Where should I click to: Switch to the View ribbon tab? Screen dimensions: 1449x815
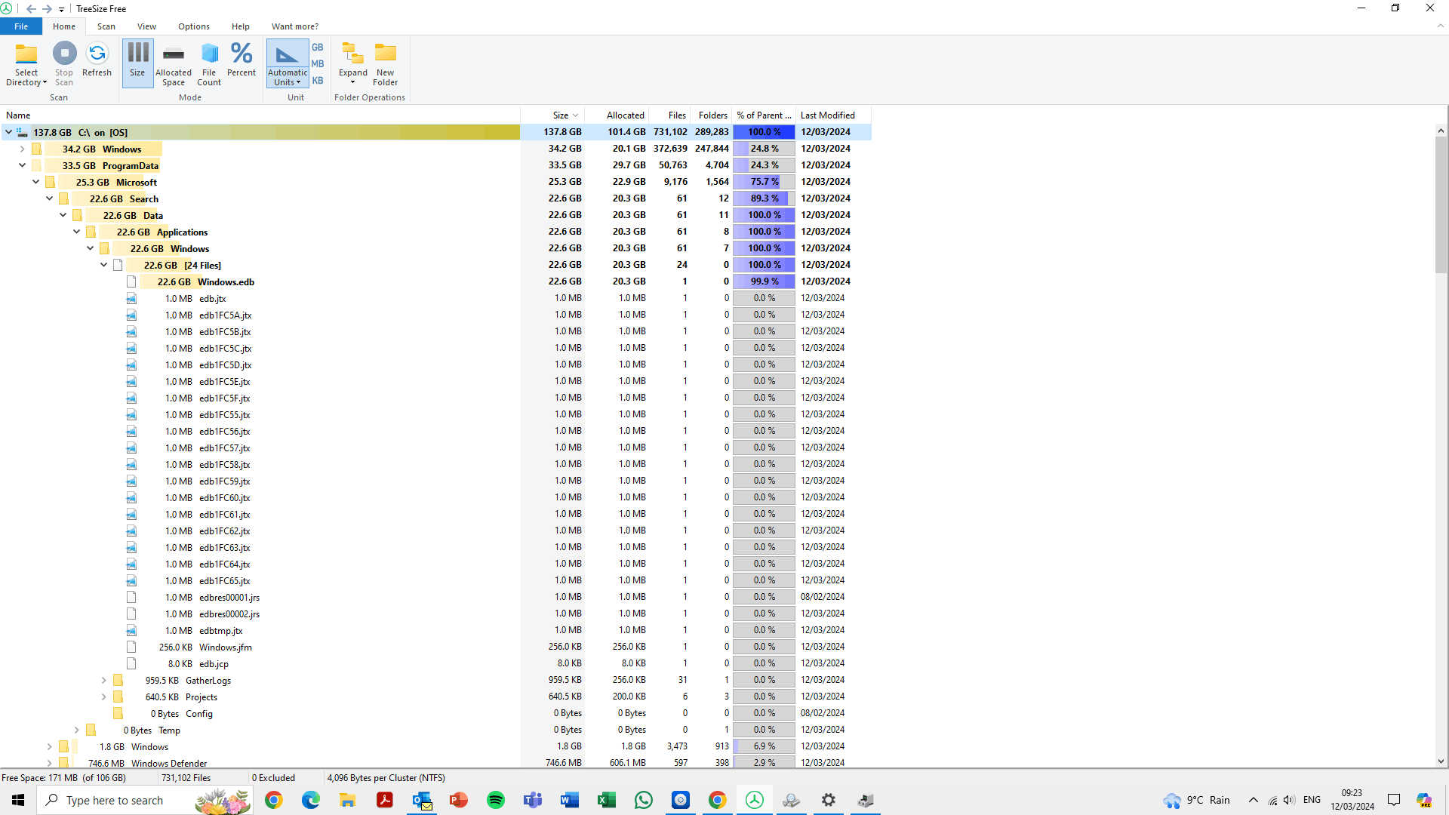point(146,26)
